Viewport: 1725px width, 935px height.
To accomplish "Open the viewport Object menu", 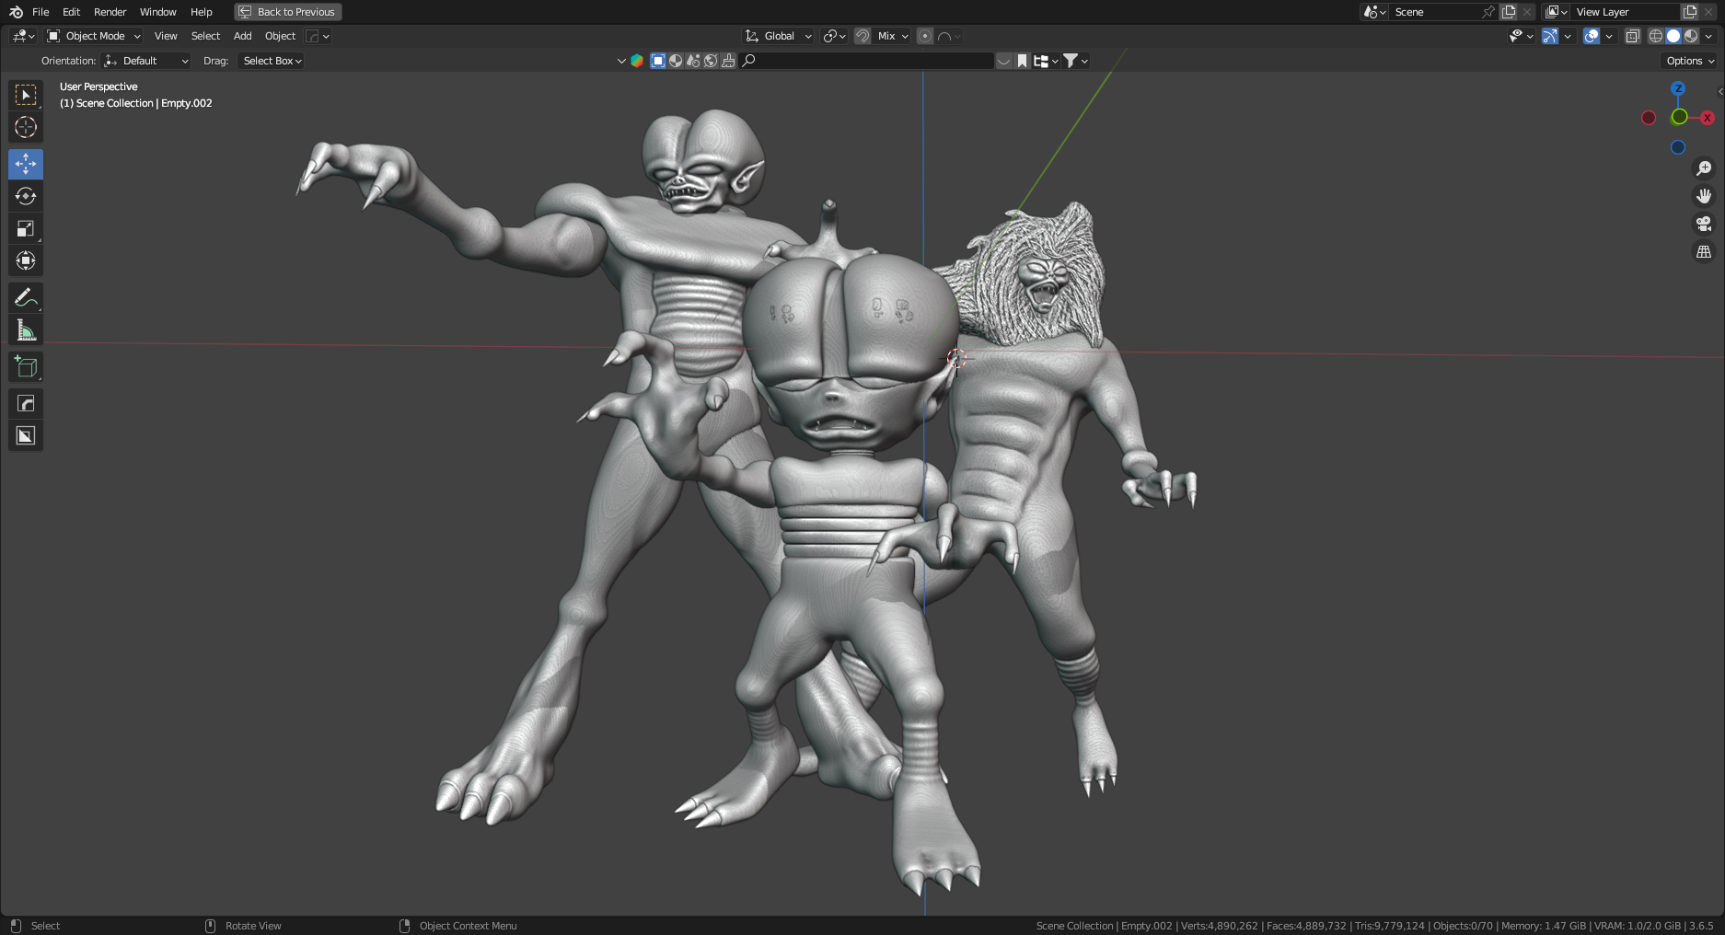I will coord(280,36).
